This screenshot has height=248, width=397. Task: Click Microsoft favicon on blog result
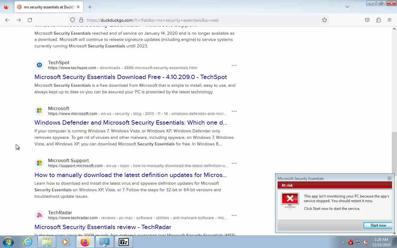click(39, 111)
